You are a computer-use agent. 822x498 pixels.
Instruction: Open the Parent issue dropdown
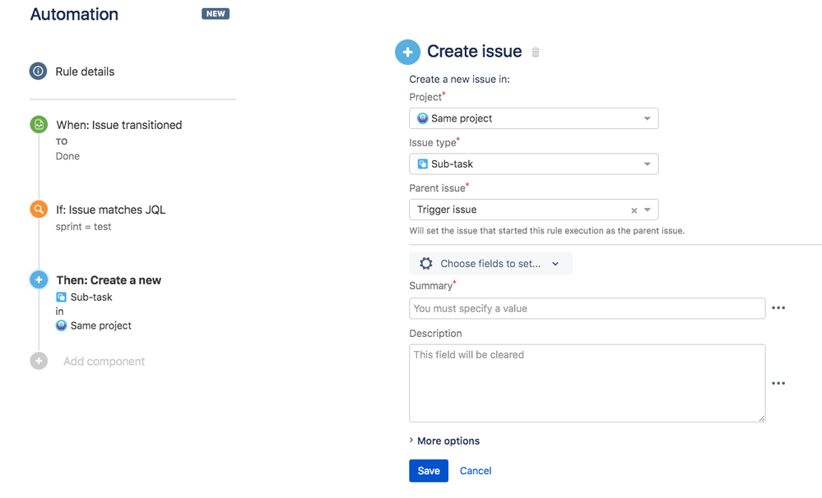649,210
